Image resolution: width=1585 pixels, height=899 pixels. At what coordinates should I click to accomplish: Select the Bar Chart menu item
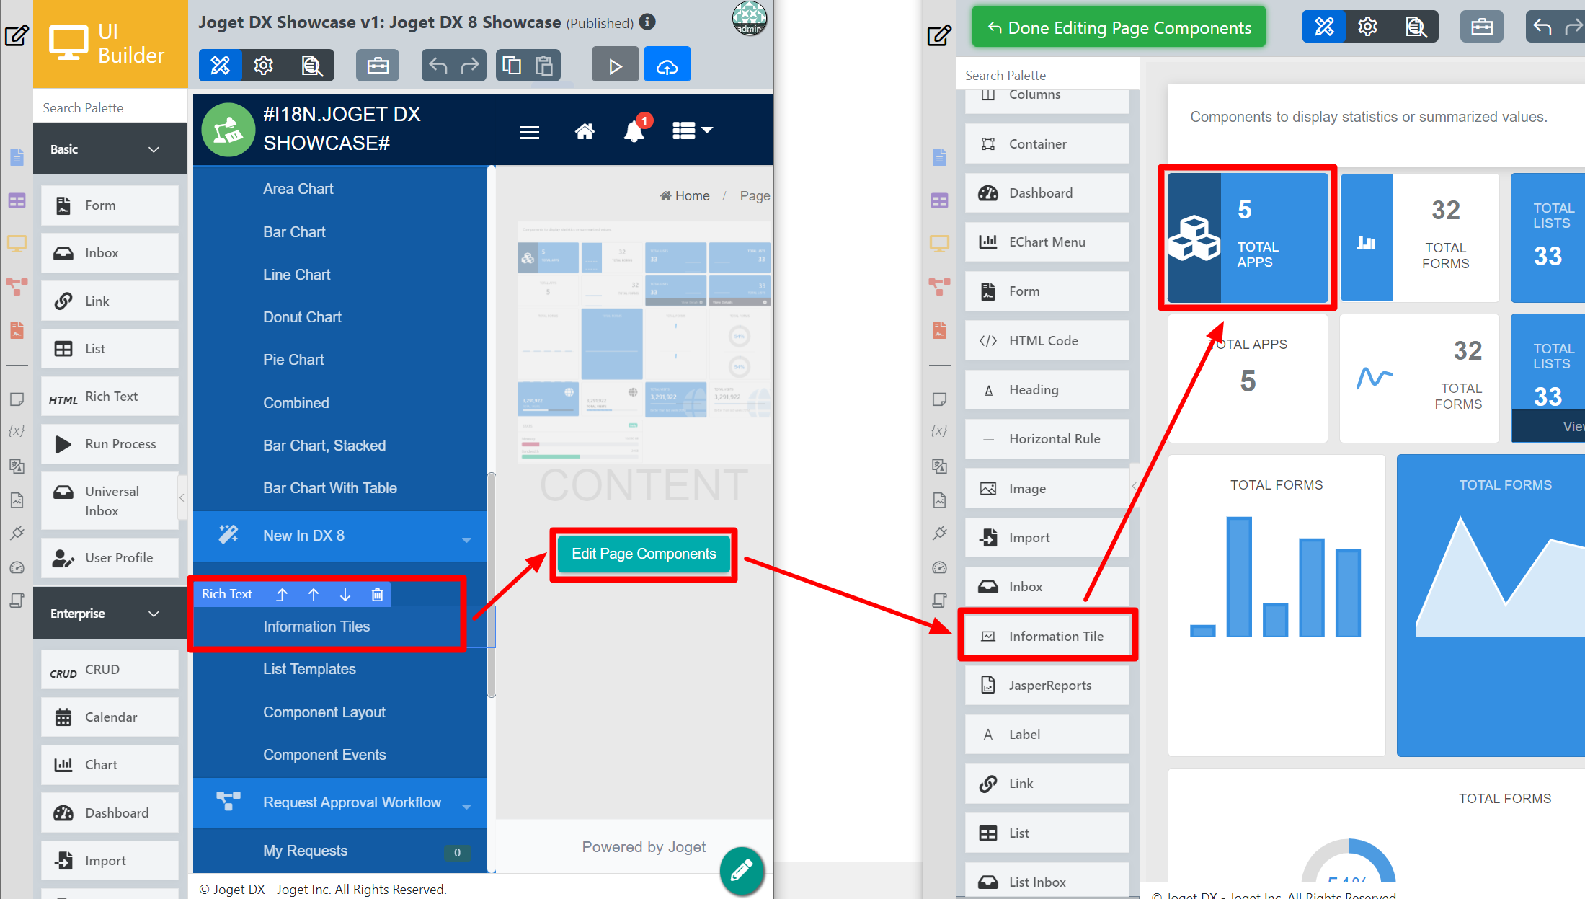coord(294,232)
